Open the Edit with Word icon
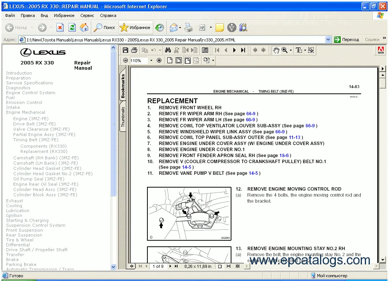389x281 pixels. (202, 27)
